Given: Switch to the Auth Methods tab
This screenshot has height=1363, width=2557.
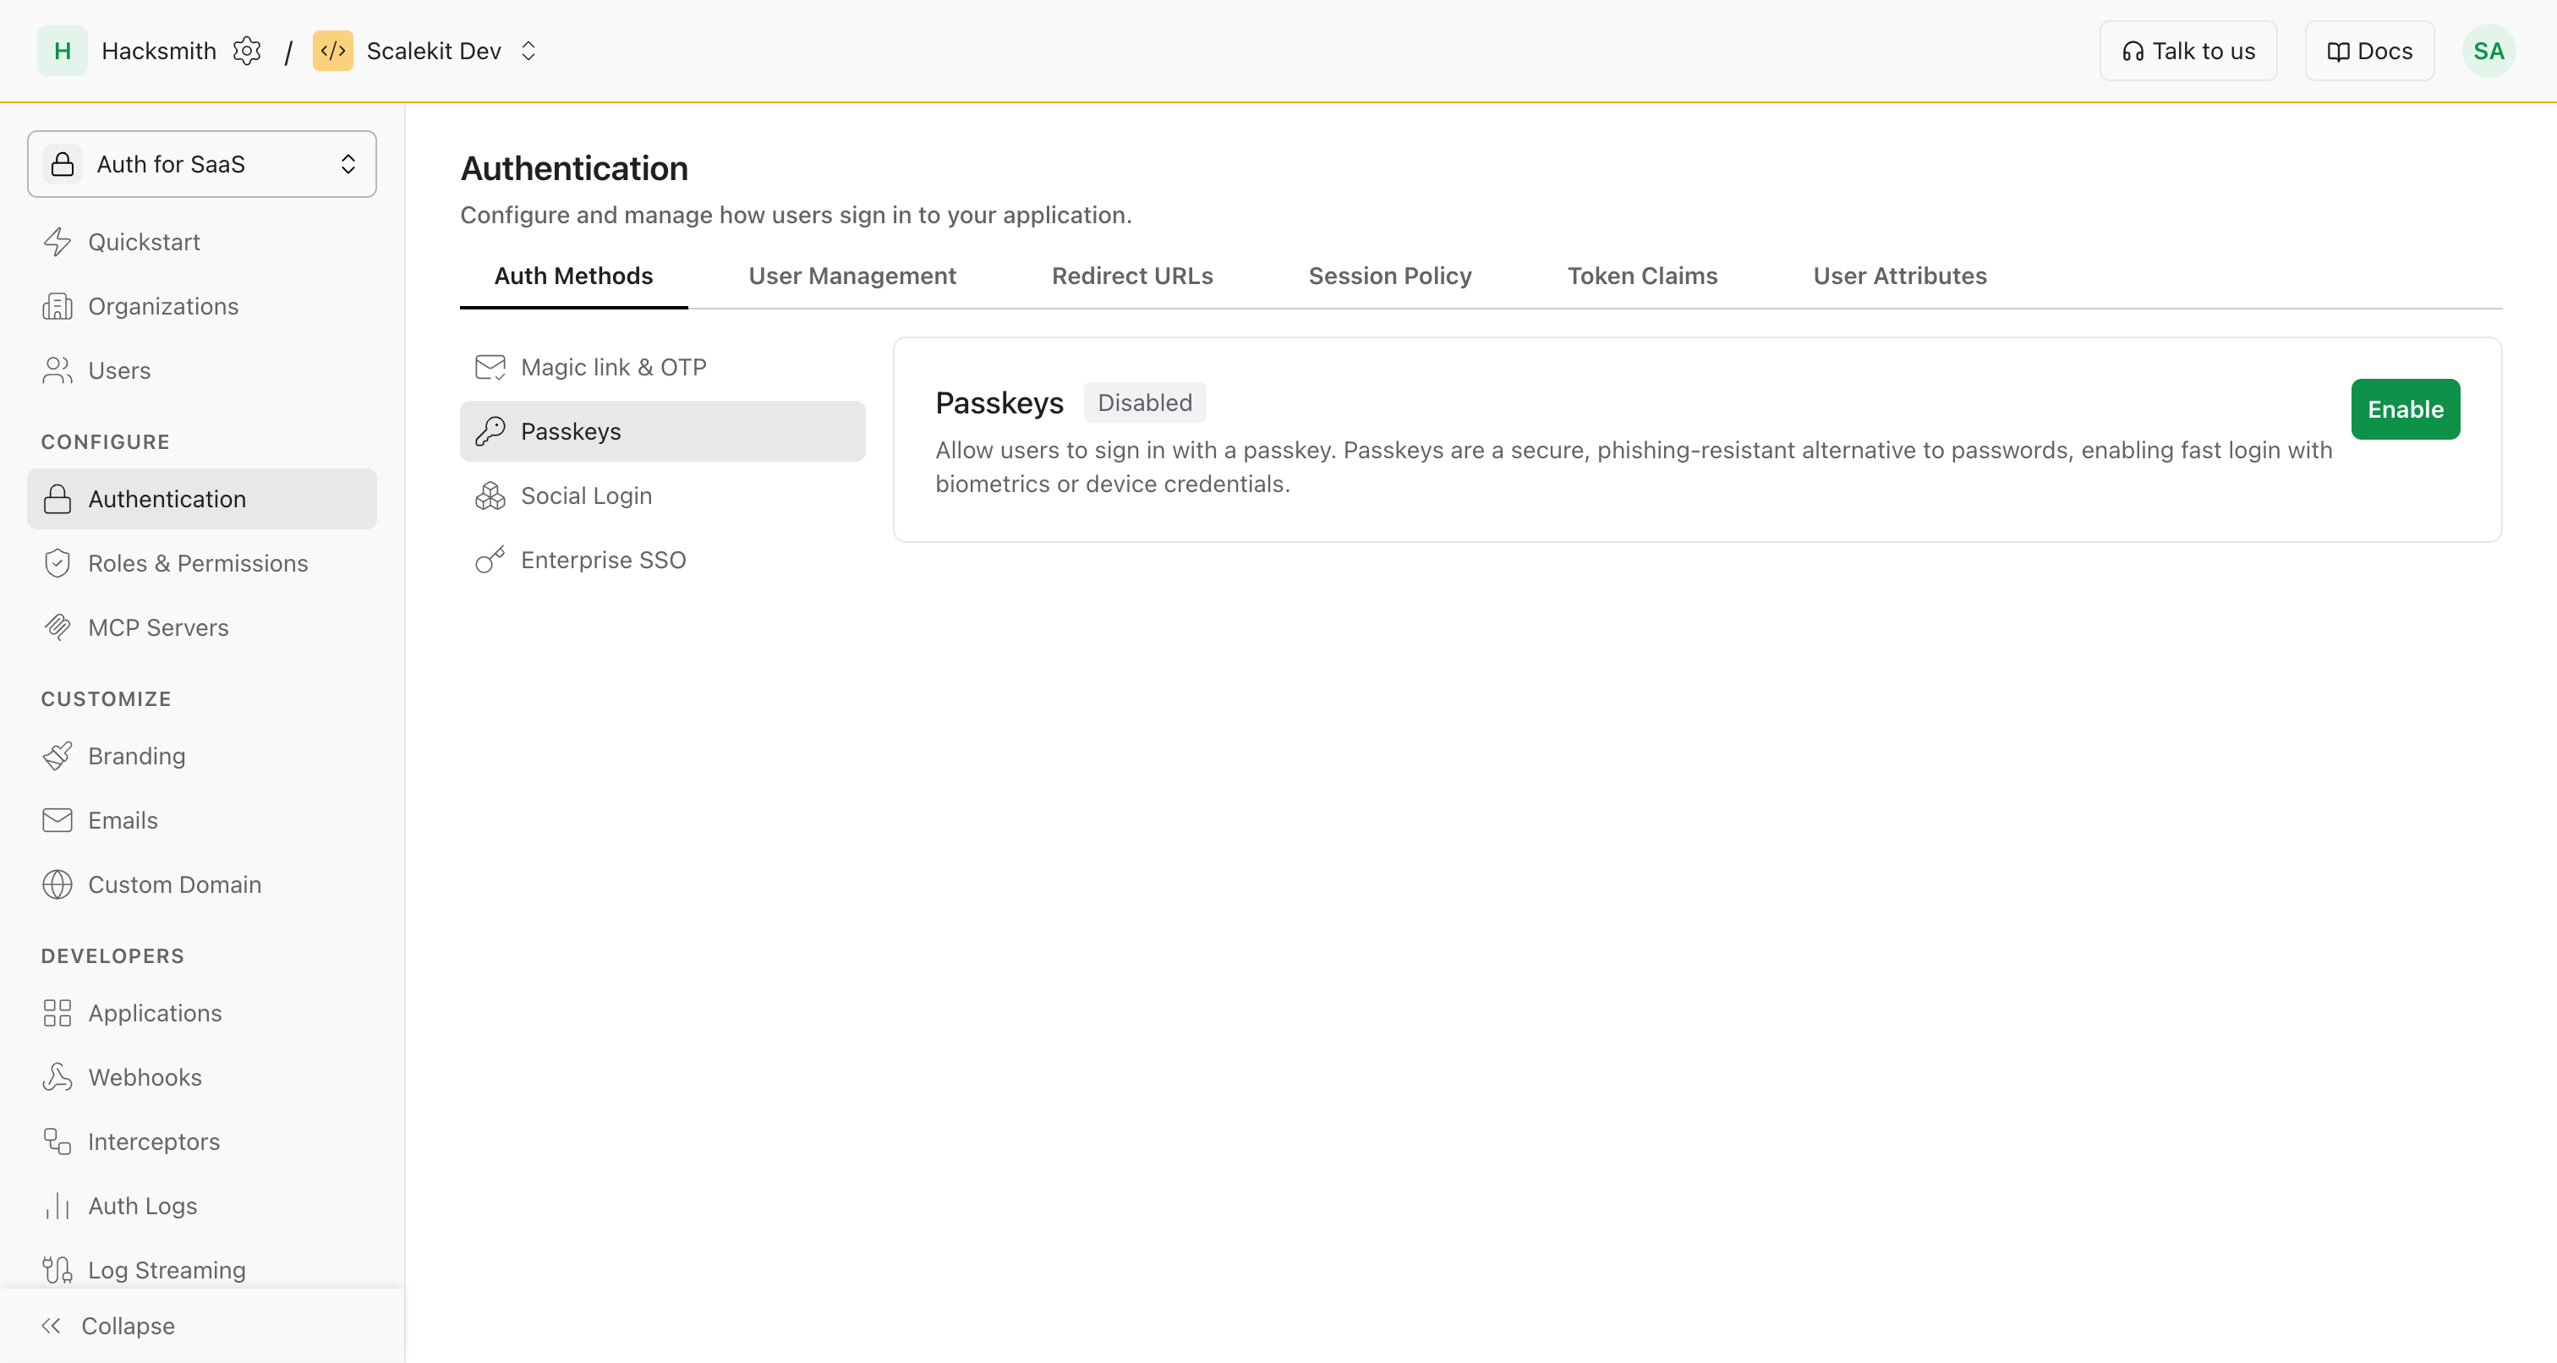Looking at the screenshot, I should (x=574, y=276).
